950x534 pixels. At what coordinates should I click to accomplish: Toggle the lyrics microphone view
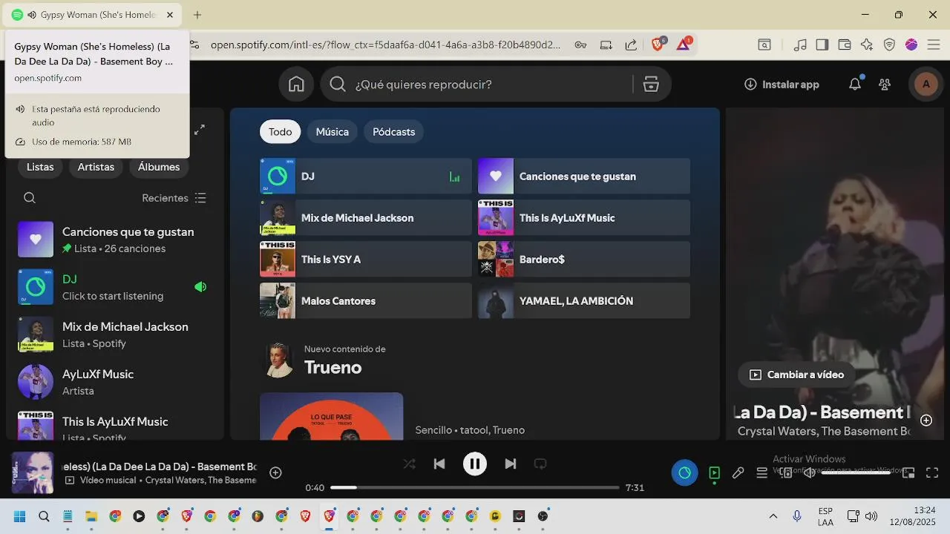tap(738, 472)
